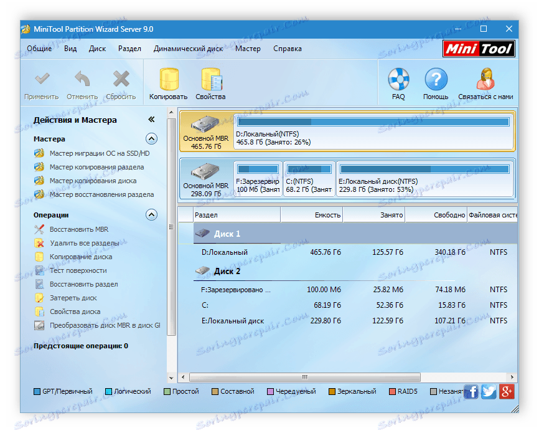Open the Facebook social icon
Viewport: 539px width, 433px height.
click(471, 392)
